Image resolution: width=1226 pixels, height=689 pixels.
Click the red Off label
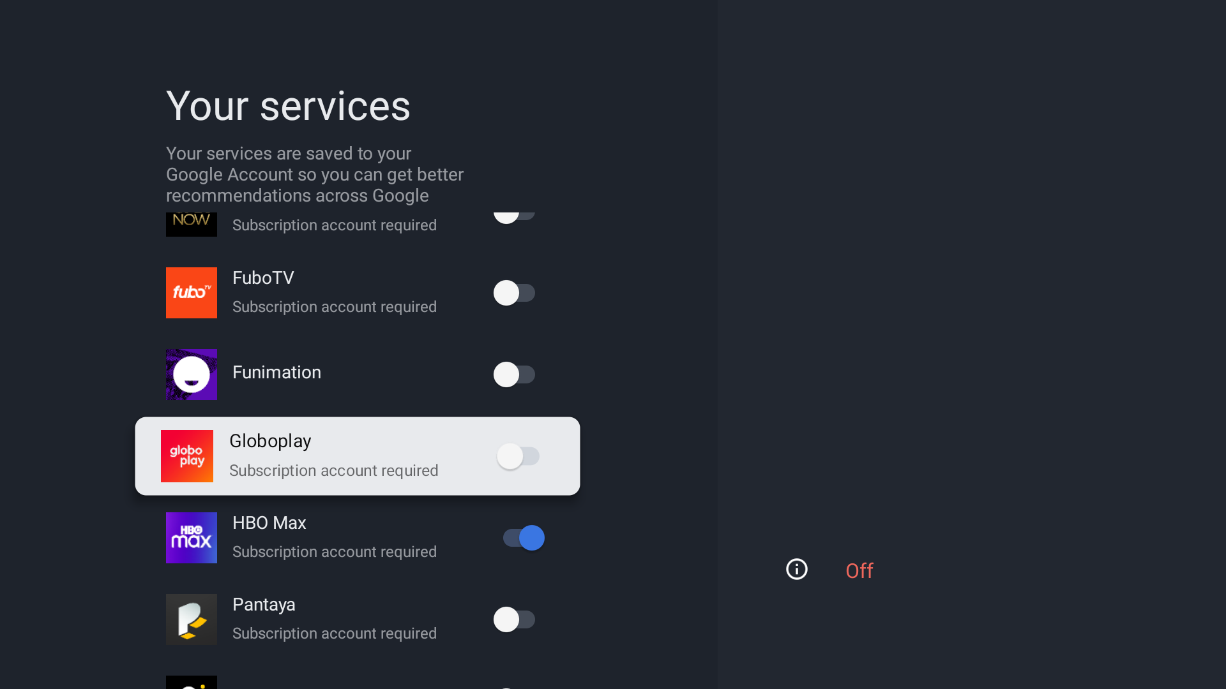tap(858, 570)
